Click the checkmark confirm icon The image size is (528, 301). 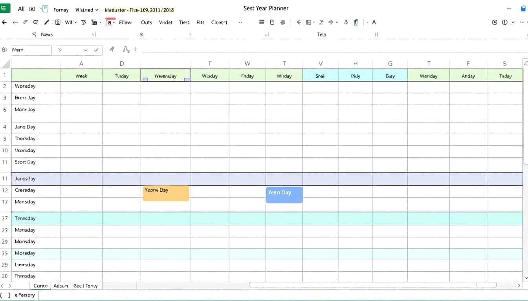pyautogui.click(x=96, y=50)
